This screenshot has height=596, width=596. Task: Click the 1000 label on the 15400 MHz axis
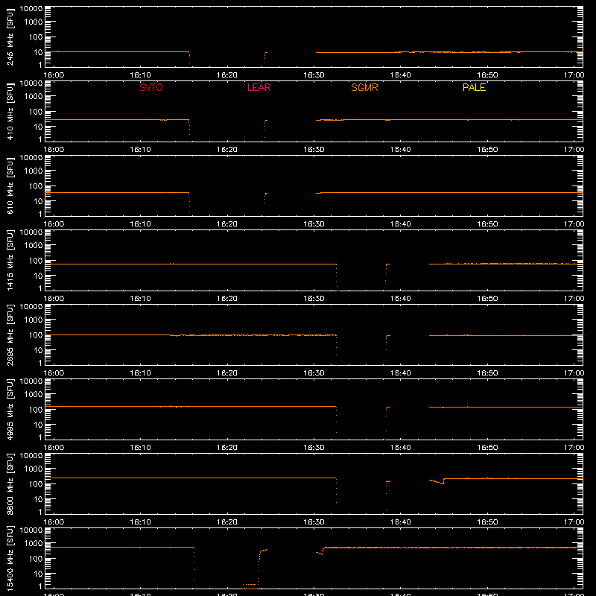[34, 544]
